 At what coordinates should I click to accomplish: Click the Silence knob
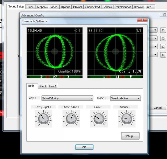point(127,118)
